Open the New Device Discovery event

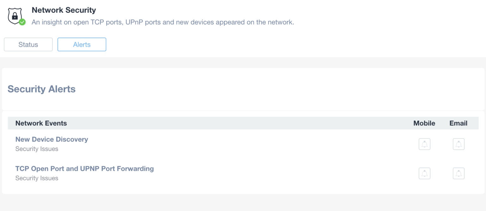(x=52, y=139)
